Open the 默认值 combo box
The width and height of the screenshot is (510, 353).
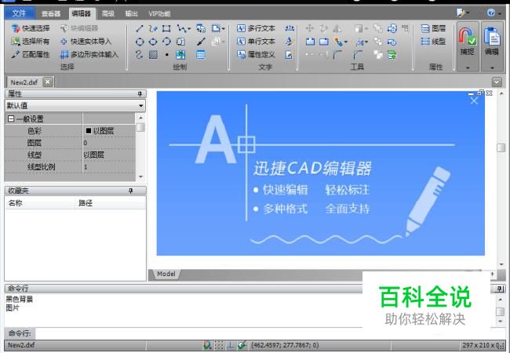pyautogui.click(x=75, y=106)
